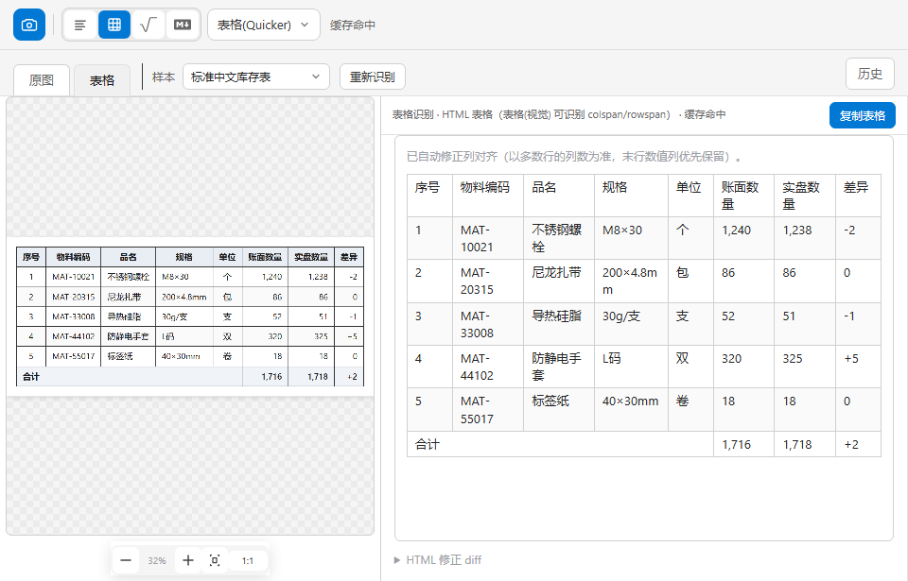The width and height of the screenshot is (908, 581).
Task: Click the 规格 header in result table
Action: (631, 196)
